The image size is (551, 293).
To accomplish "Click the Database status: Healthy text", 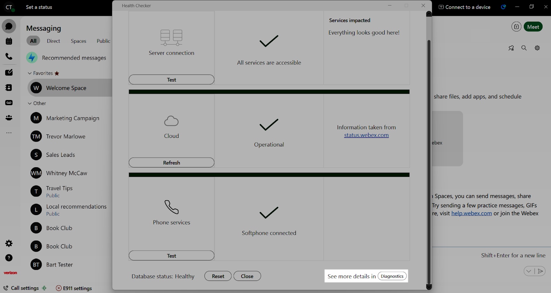I will [163, 276].
